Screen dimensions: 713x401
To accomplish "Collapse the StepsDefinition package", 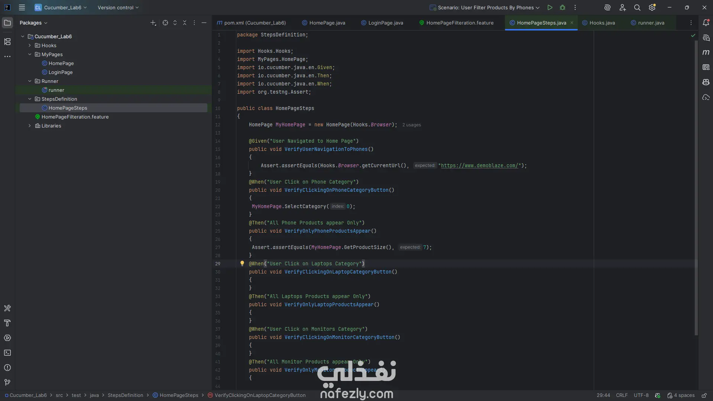I will click(x=30, y=99).
